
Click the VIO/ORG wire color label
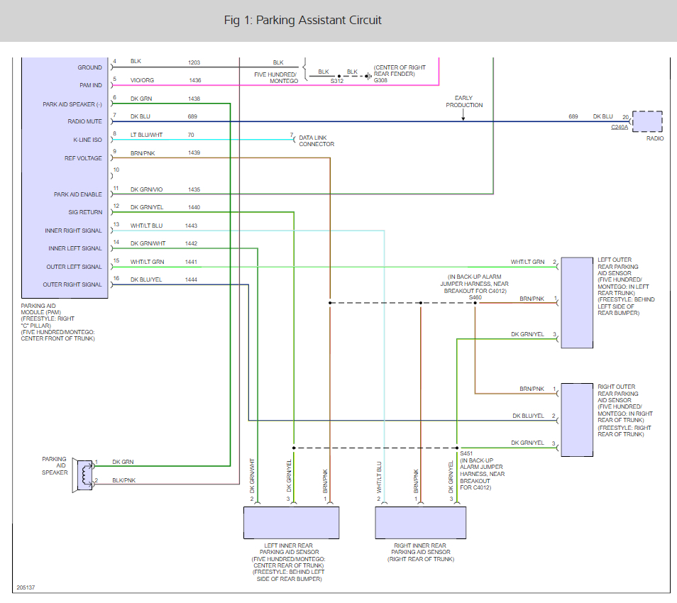[x=142, y=80]
